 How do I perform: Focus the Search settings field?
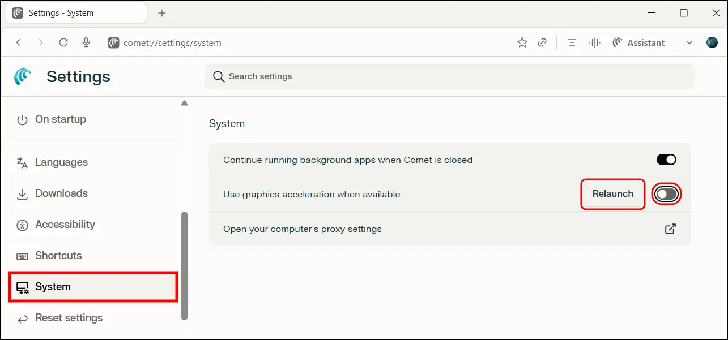tap(449, 76)
